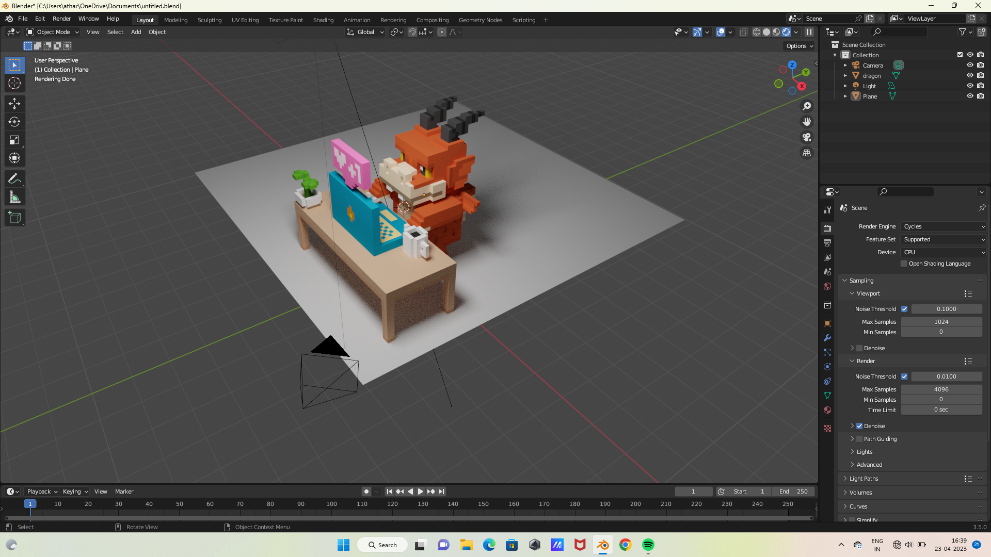
Task: Open the Render menu
Action: (61, 19)
